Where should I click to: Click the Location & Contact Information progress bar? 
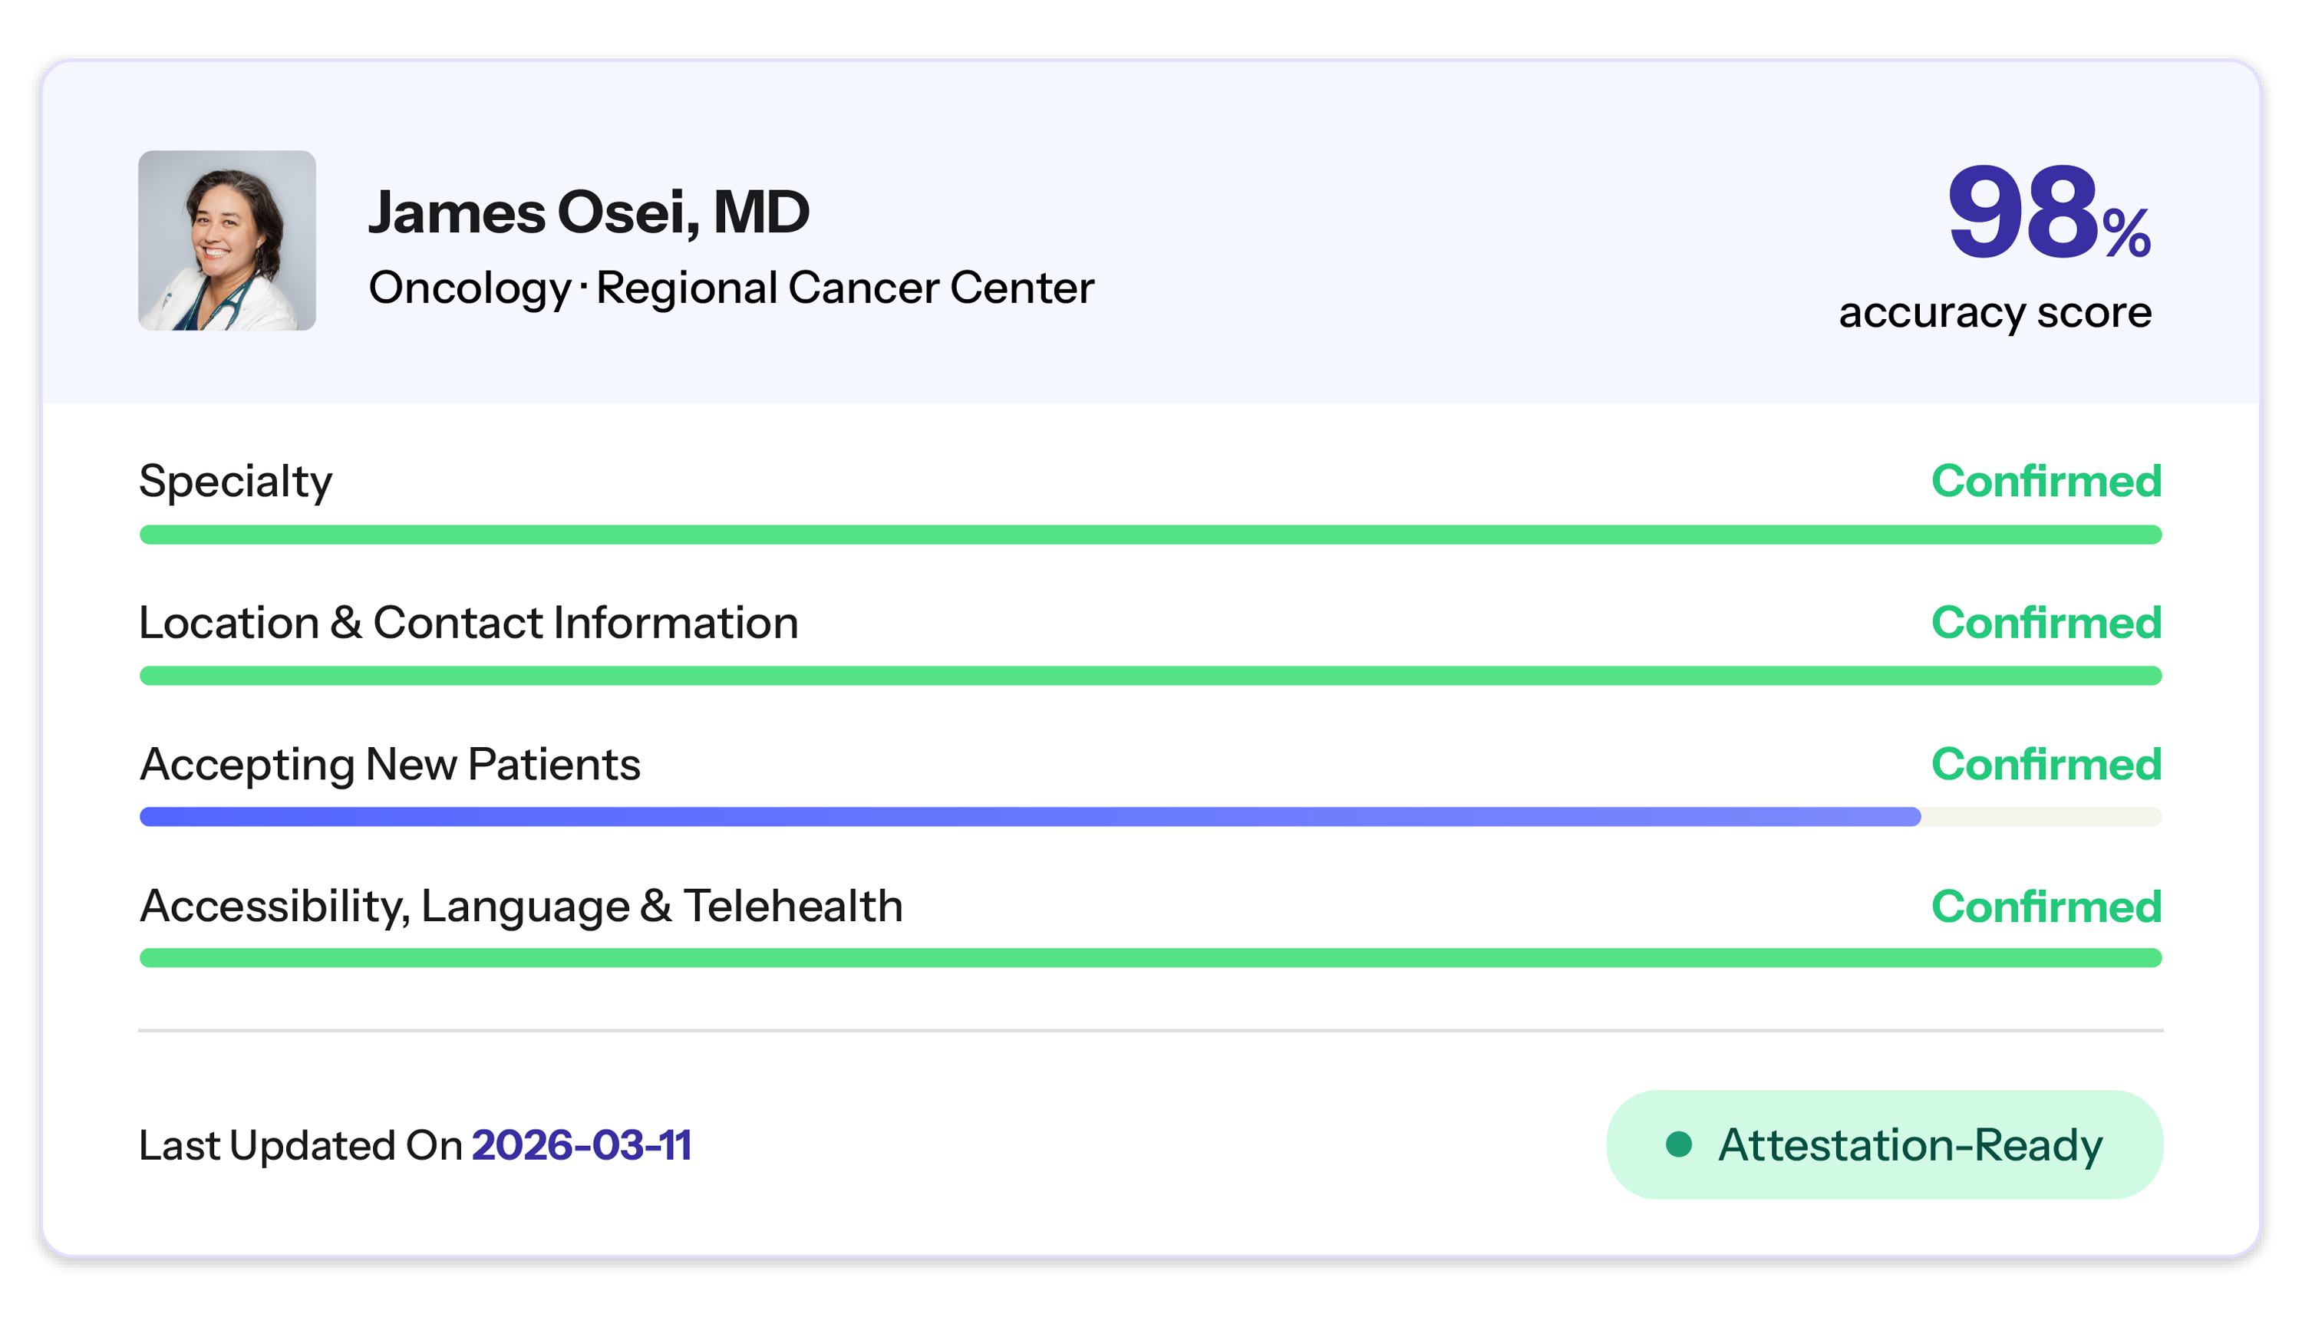[1149, 676]
